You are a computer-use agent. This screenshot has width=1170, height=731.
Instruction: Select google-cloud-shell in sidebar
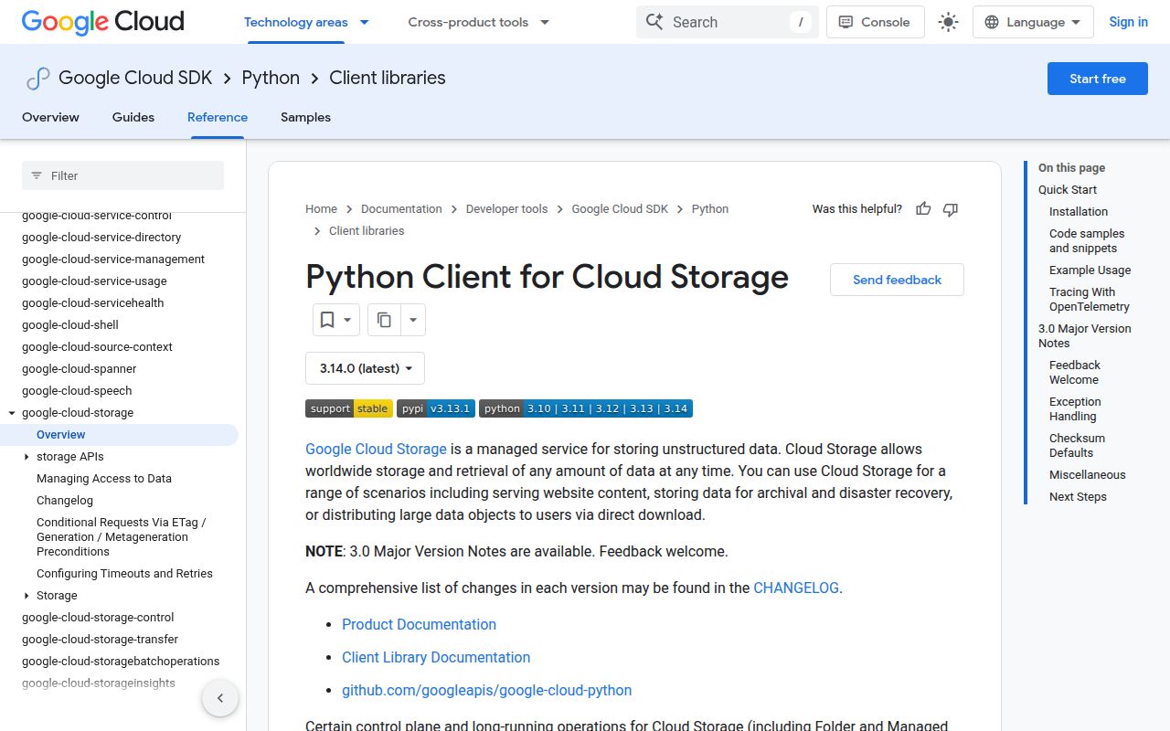point(70,325)
